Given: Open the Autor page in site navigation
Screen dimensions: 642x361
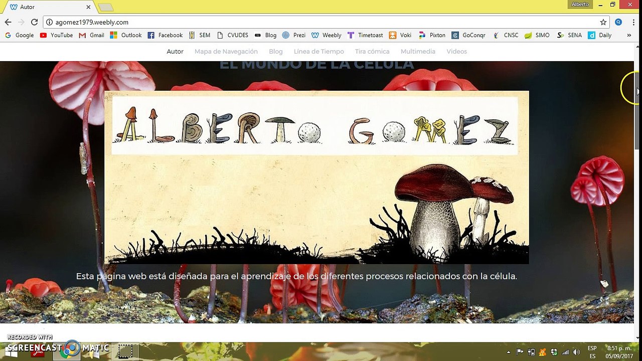Looking at the screenshot, I should (175, 51).
